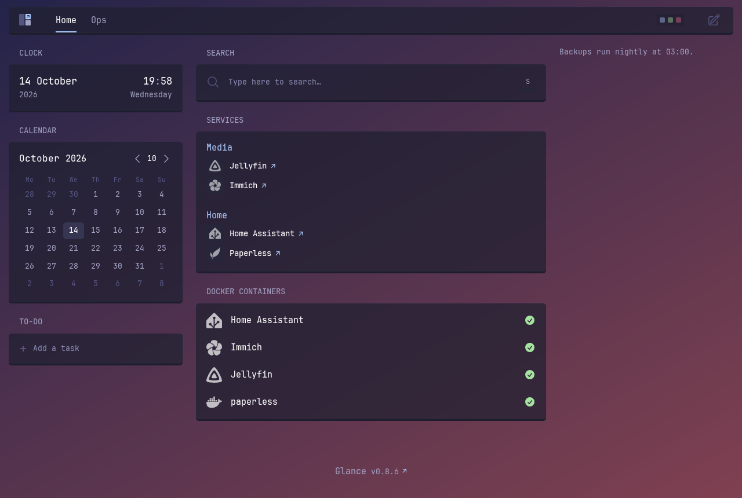Click paperless Docker whale icon
The image size is (742, 498).
(x=214, y=402)
